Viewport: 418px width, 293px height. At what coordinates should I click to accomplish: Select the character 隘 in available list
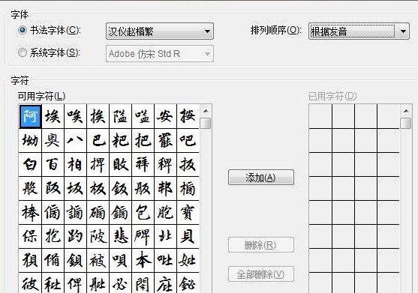tap(121, 116)
